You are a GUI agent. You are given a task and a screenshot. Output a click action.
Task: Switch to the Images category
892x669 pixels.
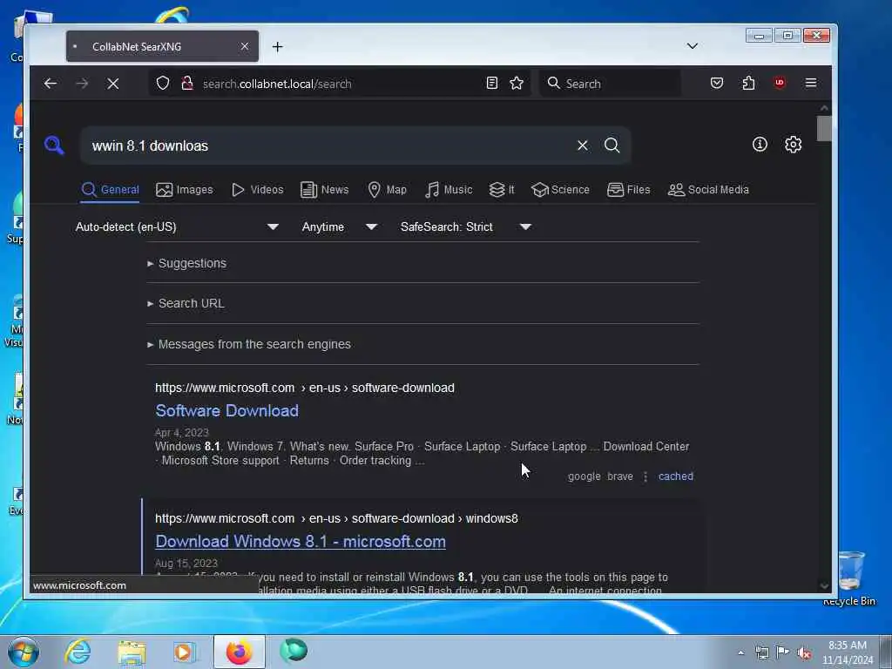point(185,190)
